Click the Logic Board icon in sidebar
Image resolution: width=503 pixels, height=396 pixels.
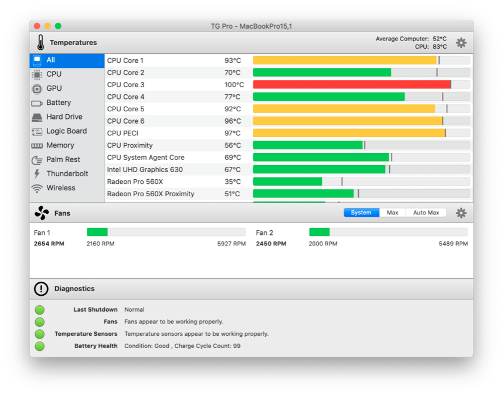(x=37, y=131)
